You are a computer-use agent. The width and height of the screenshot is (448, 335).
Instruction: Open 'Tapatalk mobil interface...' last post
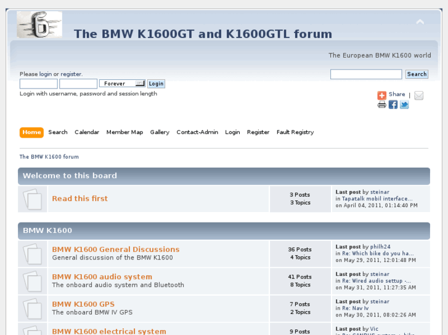pyautogui.click(x=377, y=199)
